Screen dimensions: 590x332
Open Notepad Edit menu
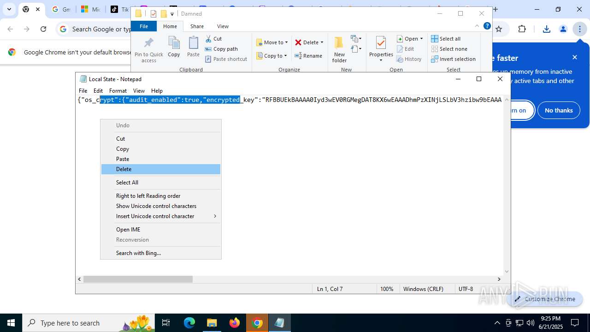98,91
